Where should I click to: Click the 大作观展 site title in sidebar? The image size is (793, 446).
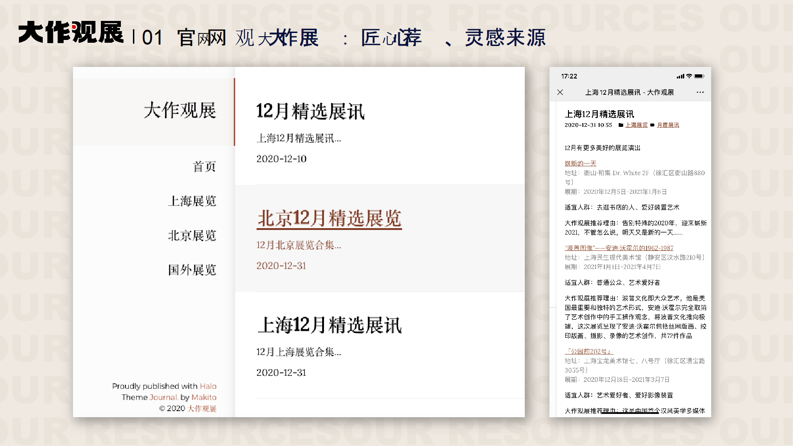[180, 111]
